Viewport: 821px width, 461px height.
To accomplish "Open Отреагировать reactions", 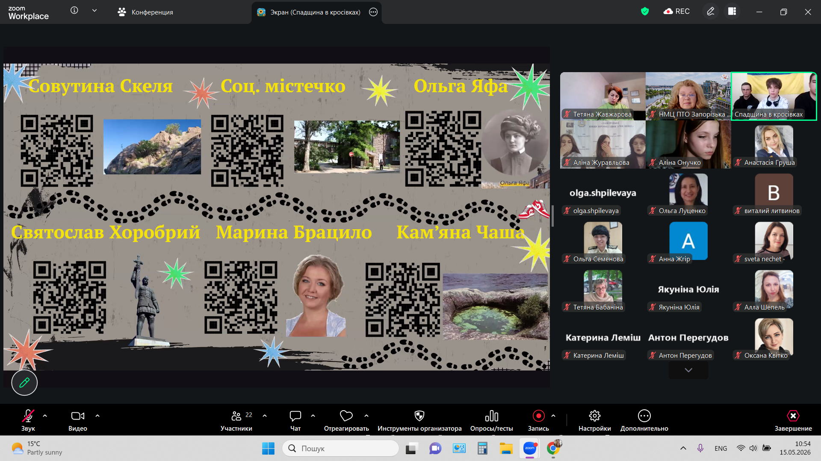I will [x=346, y=420].
